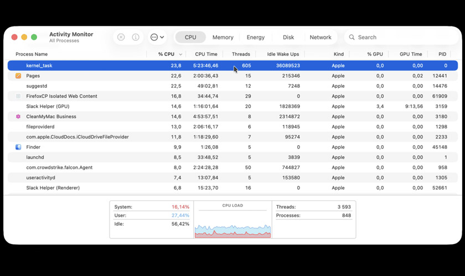465x276 pixels.
Task: Select the launchd process row
Action: pos(232,157)
